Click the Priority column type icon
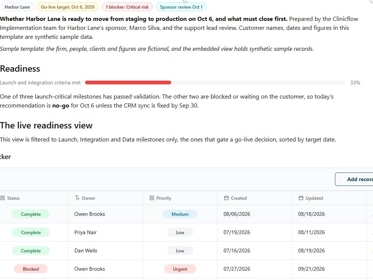The image size is (373, 280). [152, 198]
